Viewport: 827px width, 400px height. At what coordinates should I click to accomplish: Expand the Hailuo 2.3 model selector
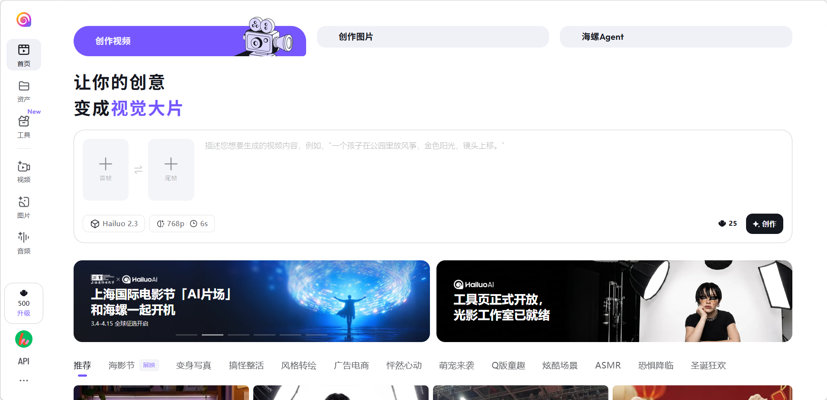point(114,224)
